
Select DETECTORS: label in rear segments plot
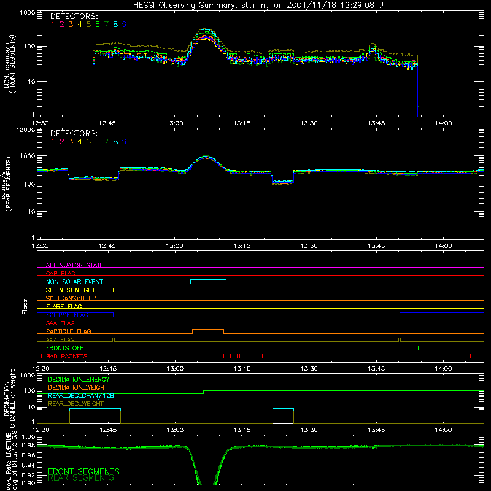(x=74, y=133)
